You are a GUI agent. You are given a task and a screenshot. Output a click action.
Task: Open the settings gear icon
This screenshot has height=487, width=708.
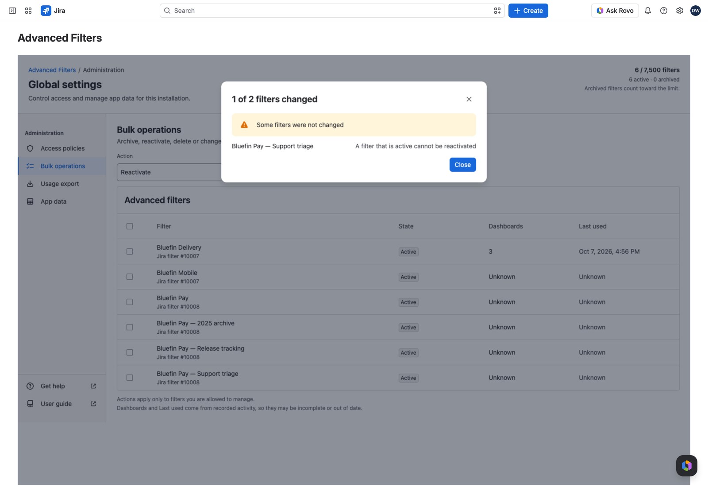click(680, 11)
